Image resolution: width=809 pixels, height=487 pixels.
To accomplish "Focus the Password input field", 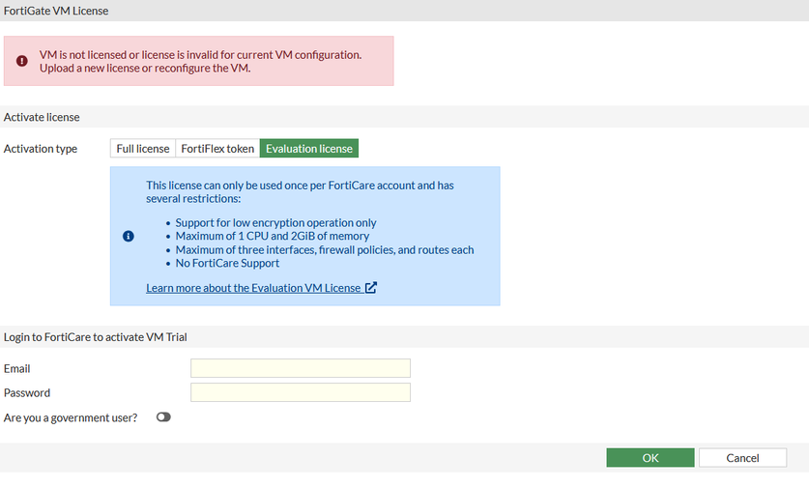I will pyautogui.click(x=301, y=392).
